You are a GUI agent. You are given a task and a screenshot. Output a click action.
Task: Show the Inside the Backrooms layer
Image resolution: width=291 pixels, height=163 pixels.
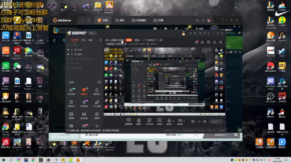[x=68, y=59]
